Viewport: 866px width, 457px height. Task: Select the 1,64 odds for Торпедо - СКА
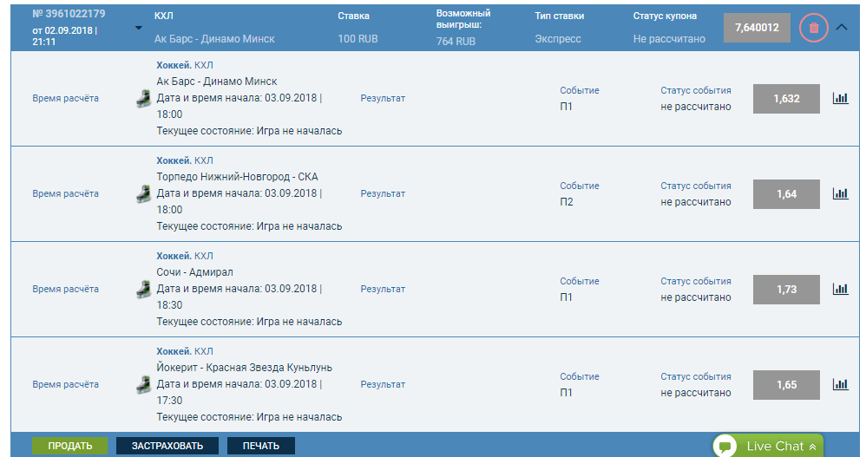[786, 194]
